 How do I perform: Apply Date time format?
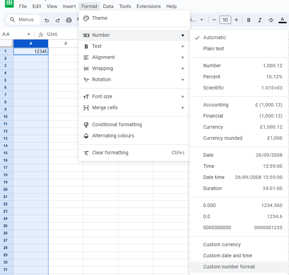click(x=239, y=177)
